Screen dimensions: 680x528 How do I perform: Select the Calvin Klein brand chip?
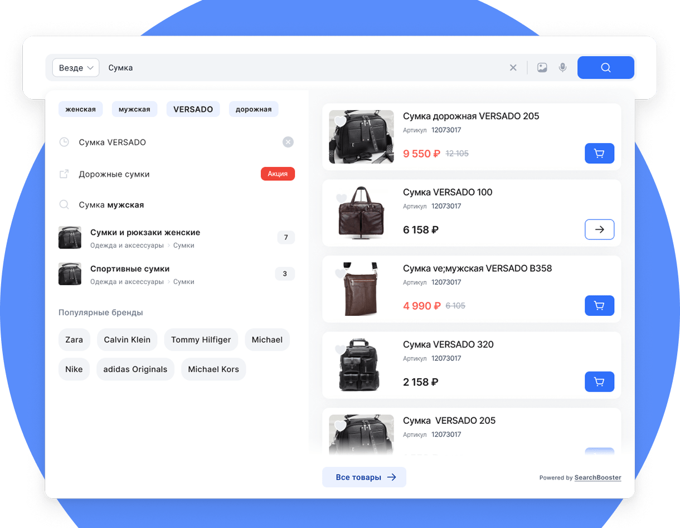(x=127, y=340)
